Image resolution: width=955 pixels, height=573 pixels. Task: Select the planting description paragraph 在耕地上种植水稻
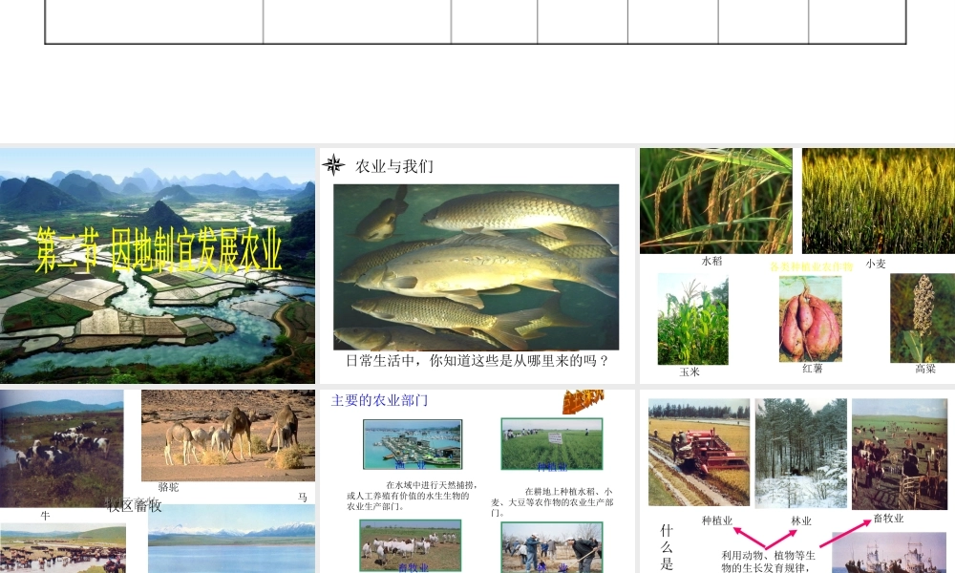(552, 501)
